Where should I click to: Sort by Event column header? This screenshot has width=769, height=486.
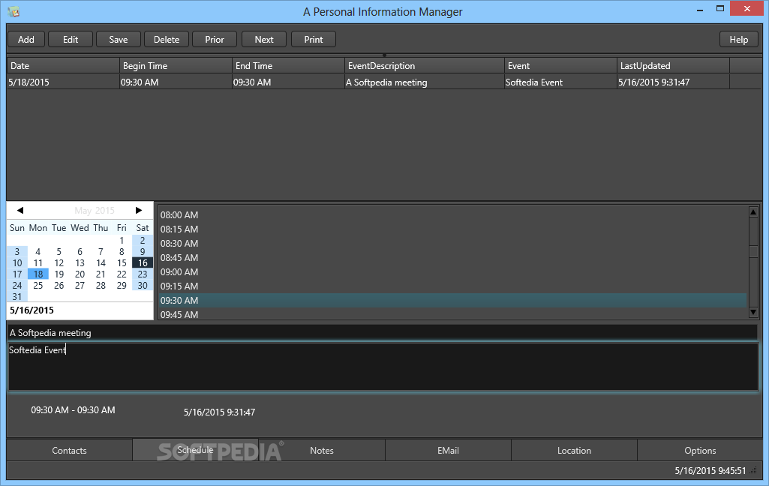click(560, 66)
